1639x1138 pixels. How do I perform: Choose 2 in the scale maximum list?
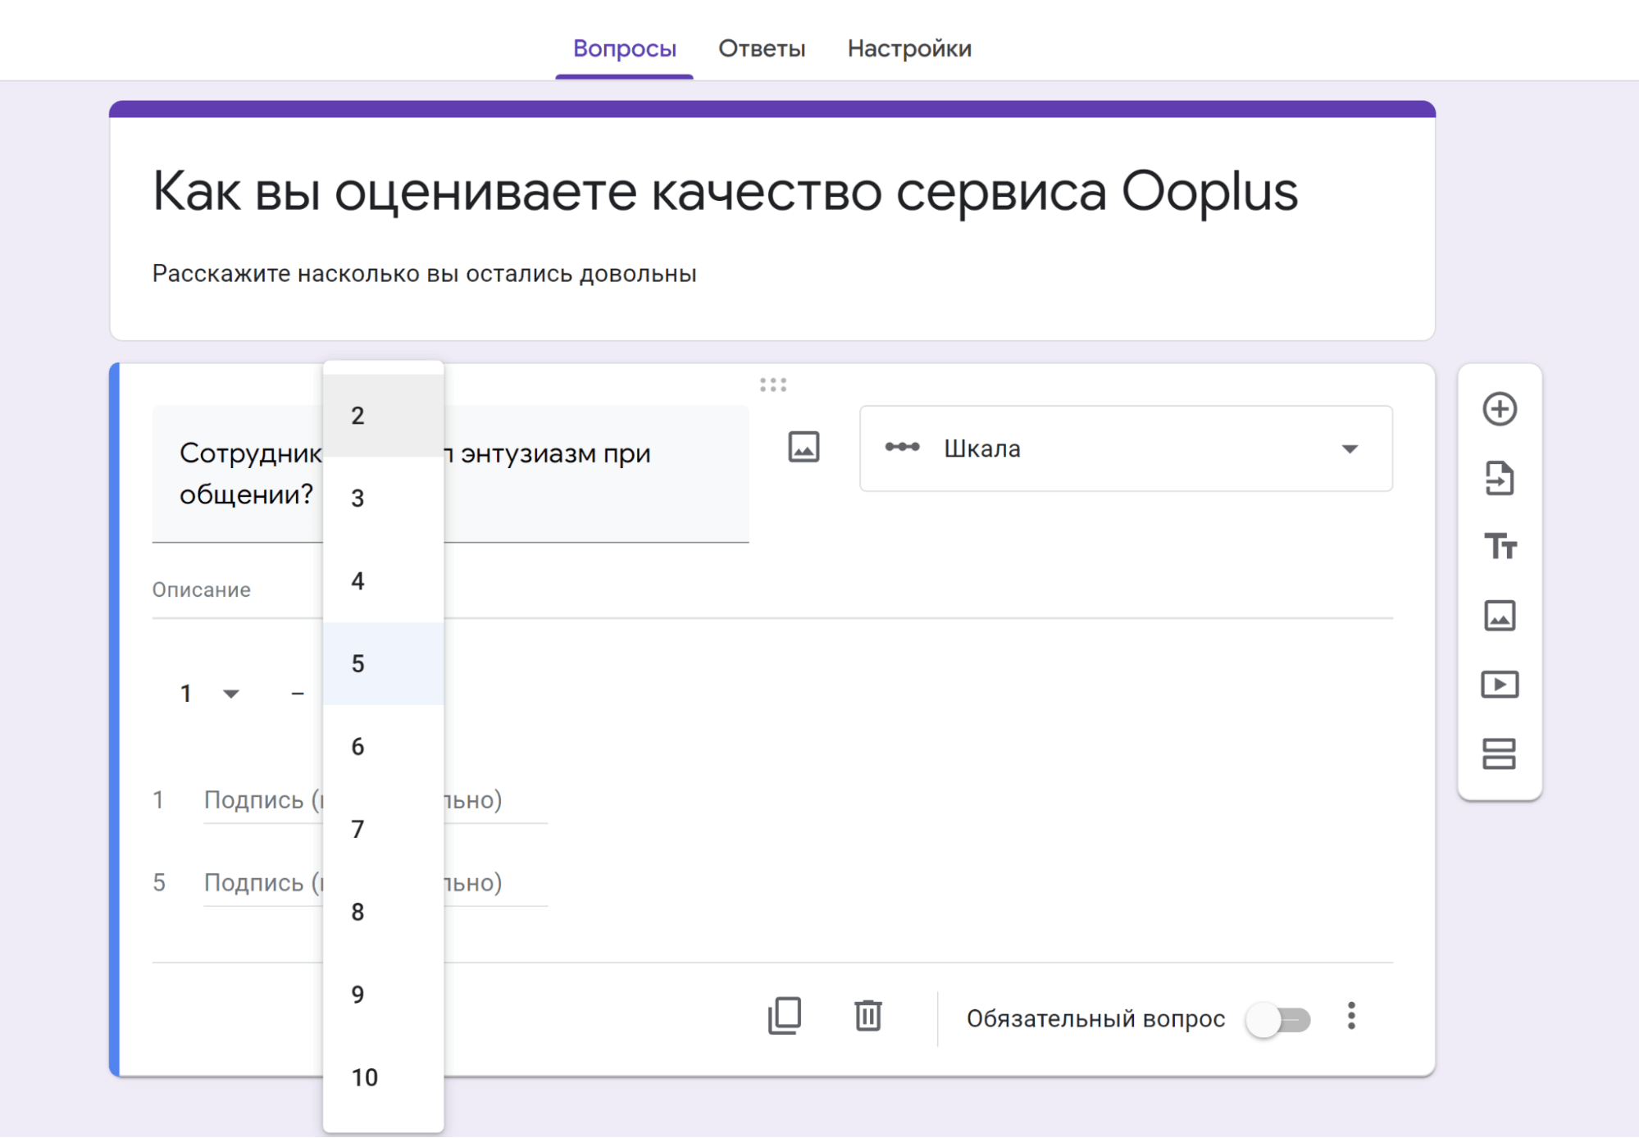click(x=384, y=416)
